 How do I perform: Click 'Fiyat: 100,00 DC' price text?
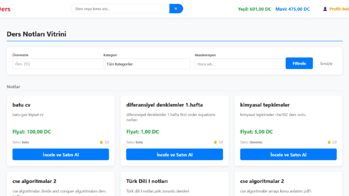pyautogui.click(x=32, y=132)
